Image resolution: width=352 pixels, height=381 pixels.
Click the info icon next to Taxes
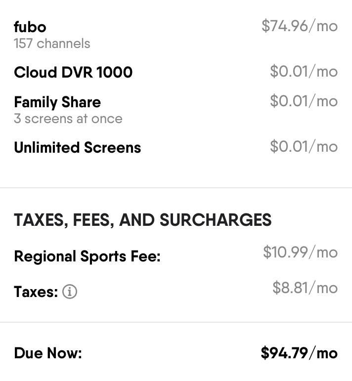[x=70, y=292]
